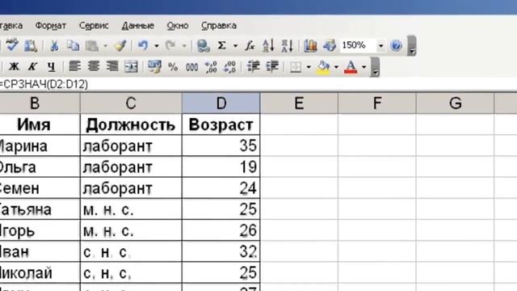The image size is (517, 291).
Task: Align text to the left
Action: pos(75,66)
